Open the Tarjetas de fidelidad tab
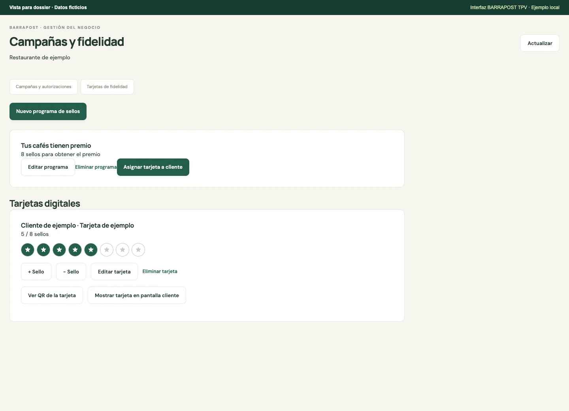 pos(107,87)
